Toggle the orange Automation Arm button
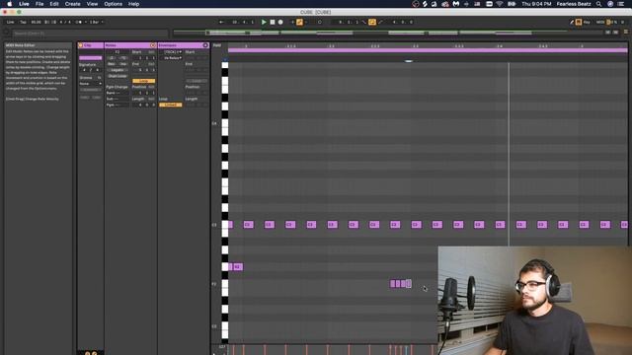Image resolution: width=632 pixels, height=355 pixels. coord(299,22)
